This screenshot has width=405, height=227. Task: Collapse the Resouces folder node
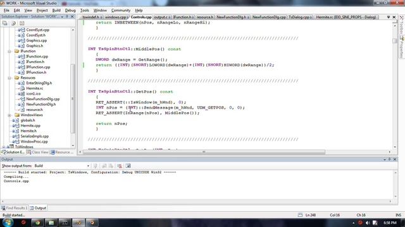[x=9, y=78]
